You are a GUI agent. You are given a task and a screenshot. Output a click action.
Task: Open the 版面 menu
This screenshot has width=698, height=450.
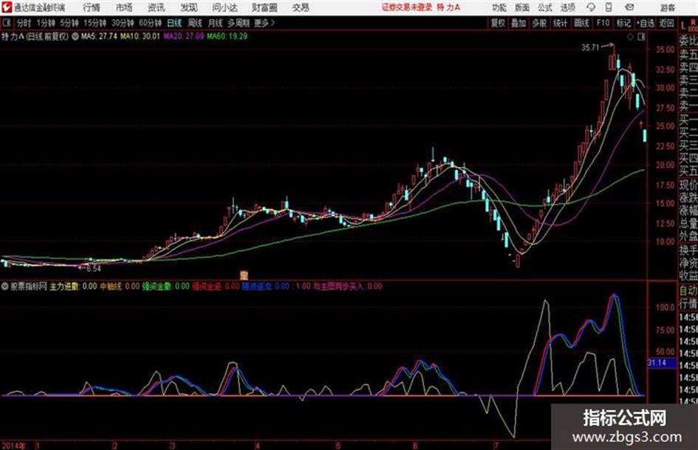click(x=521, y=7)
